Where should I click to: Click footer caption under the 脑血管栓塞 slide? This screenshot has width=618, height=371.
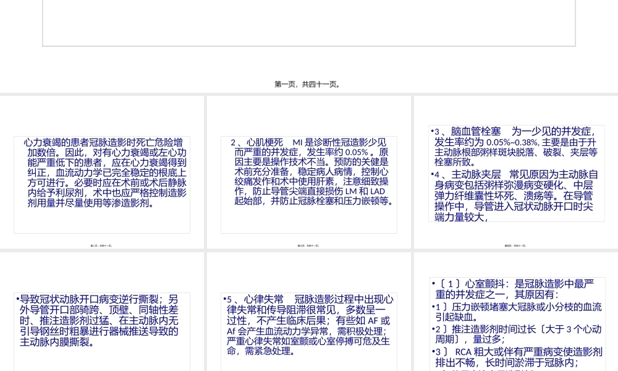[x=515, y=245]
